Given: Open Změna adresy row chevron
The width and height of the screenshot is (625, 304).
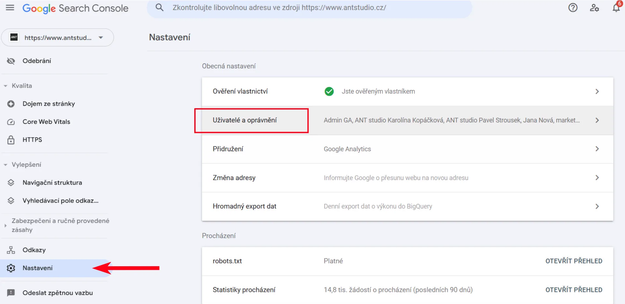Looking at the screenshot, I should [597, 178].
